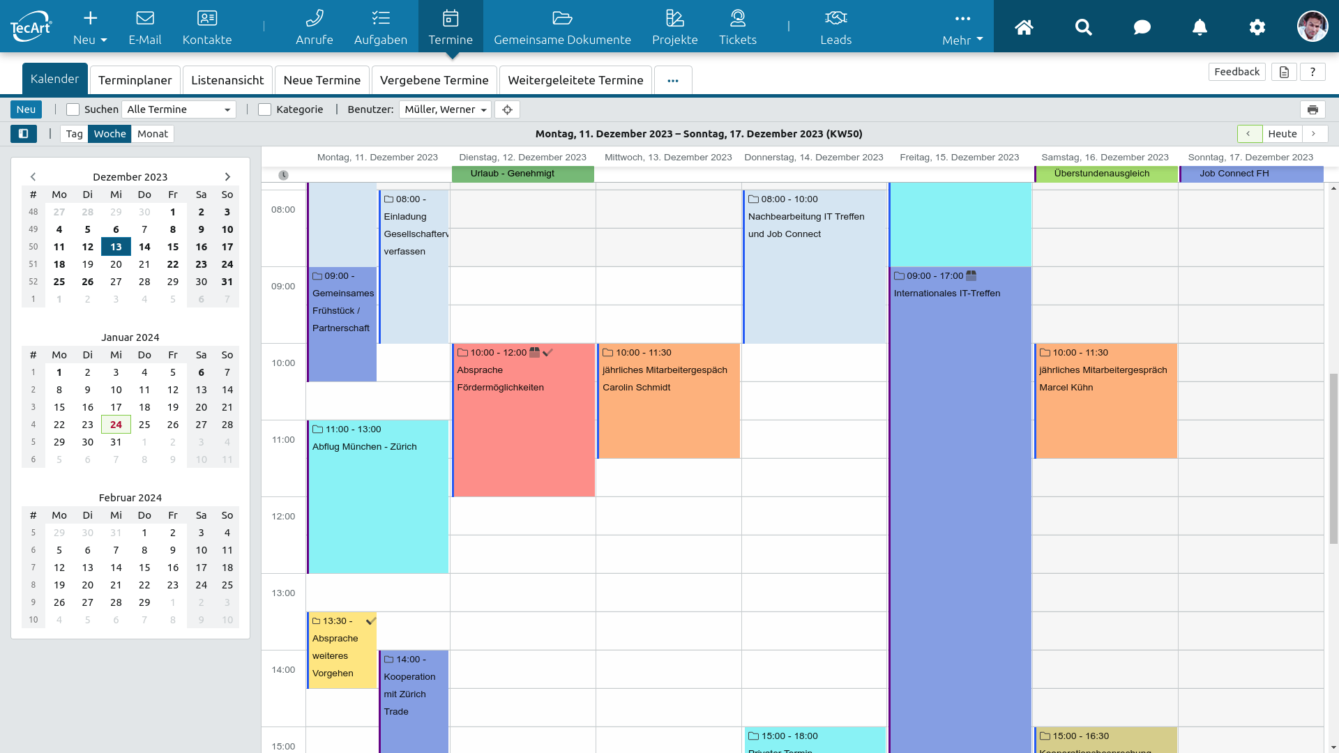The width and height of the screenshot is (1339, 753).
Task: Click the Feedback button
Action: pos(1236,72)
